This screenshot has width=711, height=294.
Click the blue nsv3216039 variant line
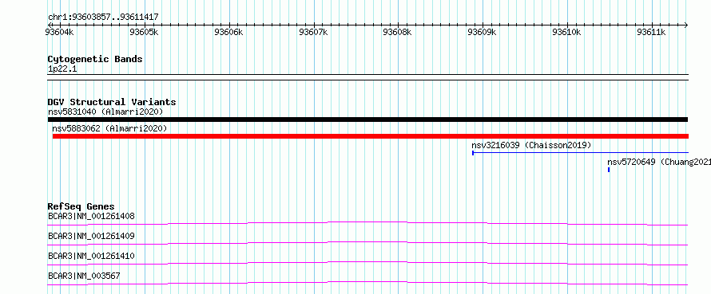point(580,153)
